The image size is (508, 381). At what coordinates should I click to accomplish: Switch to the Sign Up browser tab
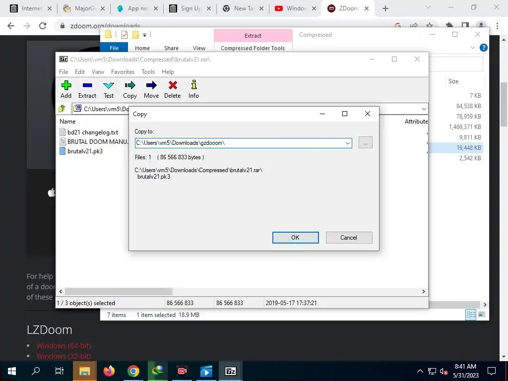(x=191, y=8)
